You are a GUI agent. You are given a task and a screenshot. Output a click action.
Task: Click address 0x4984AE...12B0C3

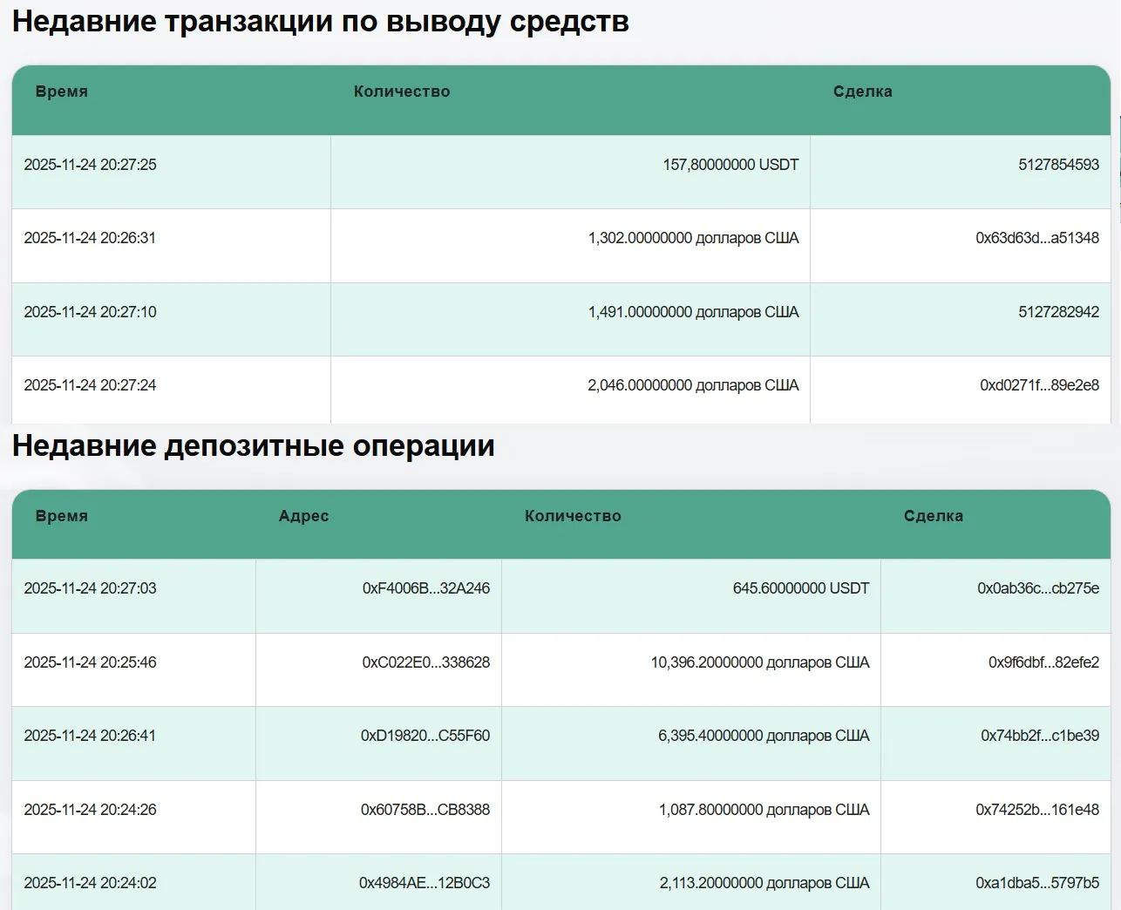pos(425,883)
